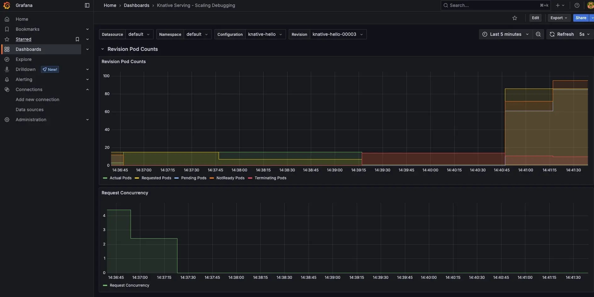
Task: Go to Dashboards breadcrumb link
Action: [137, 5]
